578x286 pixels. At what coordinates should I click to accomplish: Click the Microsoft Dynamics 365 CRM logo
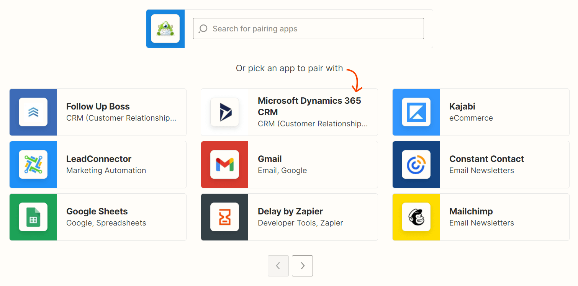coord(224,112)
